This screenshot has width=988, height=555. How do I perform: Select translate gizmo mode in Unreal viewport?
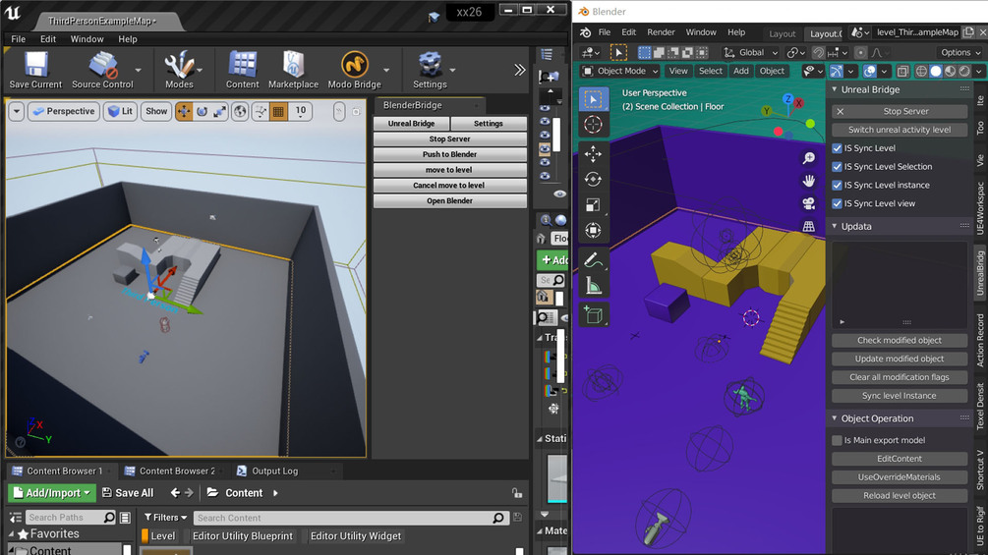click(x=184, y=111)
